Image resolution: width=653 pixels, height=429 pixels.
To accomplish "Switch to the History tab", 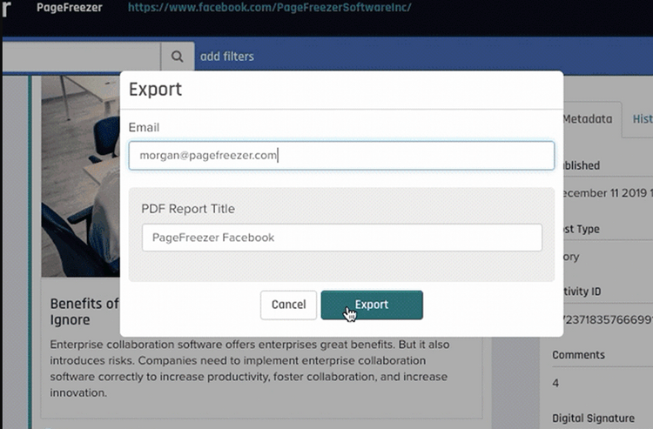I will pyautogui.click(x=643, y=119).
